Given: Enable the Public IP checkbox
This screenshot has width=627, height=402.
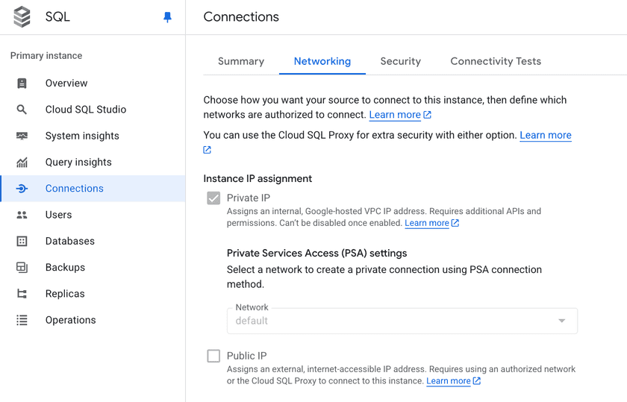Looking at the screenshot, I should point(213,356).
